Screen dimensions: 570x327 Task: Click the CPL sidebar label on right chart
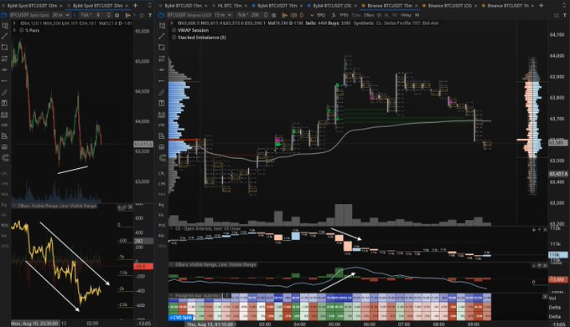(x=162, y=173)
